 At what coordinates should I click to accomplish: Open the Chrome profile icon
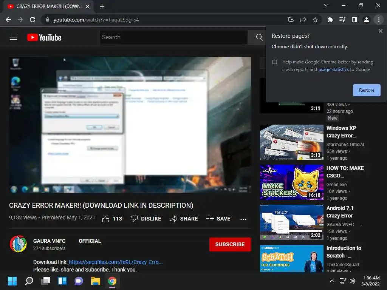(367, 20)
